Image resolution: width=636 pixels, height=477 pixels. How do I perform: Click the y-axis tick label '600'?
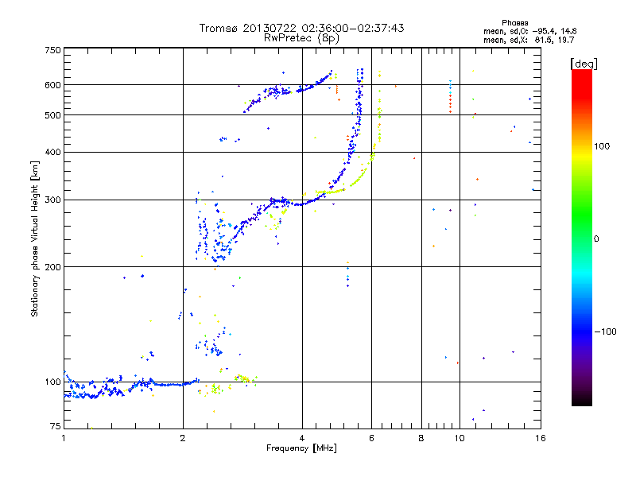click(x=52, y=85)
